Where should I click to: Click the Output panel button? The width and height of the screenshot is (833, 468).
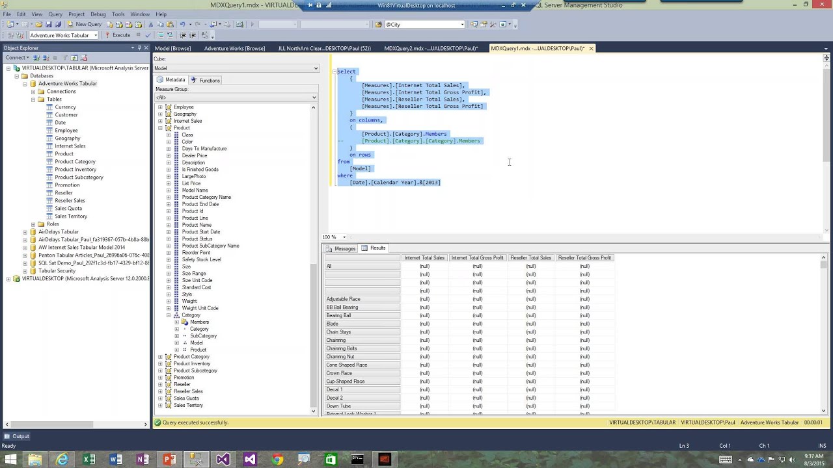tap(16, 436)
